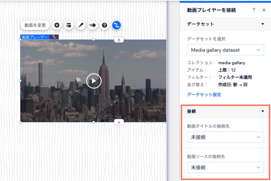Click the bottom-center resize handle of the video
271x181 pixels.
(x=93, y=122)
